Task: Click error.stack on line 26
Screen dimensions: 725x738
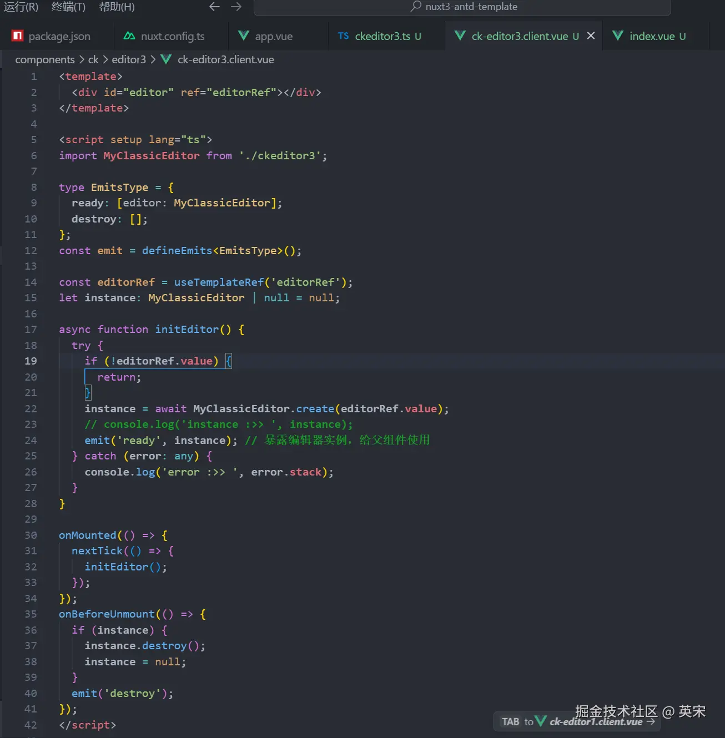Action: pyautogui.click(x=287, y=472)
